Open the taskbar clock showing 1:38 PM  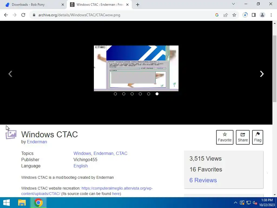(267, 203)
